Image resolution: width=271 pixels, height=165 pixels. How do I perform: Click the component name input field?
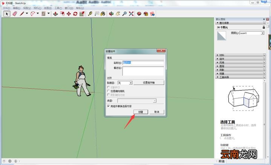pos(143,63)
